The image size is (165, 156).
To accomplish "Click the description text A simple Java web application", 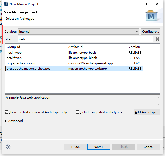I will (x=28, y=97).
